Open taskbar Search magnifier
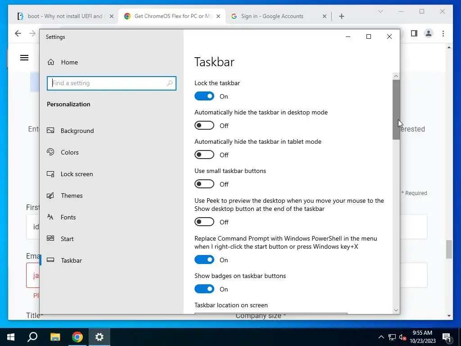The height and width of the screenshot is (346, 461). (32, 337)
